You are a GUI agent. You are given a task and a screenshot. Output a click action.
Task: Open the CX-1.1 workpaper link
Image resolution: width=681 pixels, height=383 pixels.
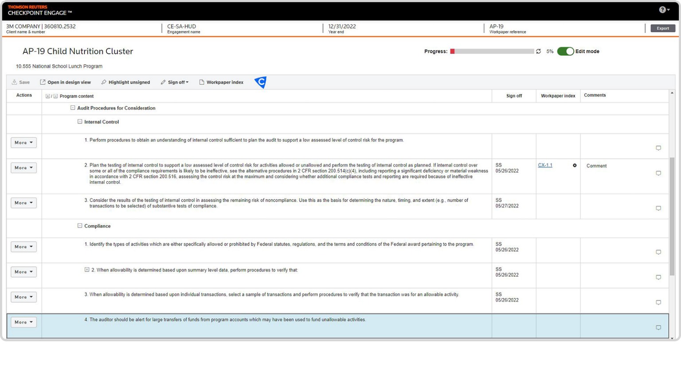pyautogui.click(x=545, y=165)
